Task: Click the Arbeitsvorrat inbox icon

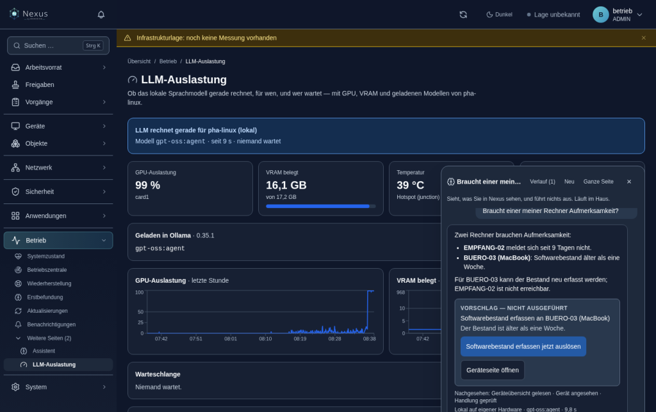Action: tap(15, 67)
